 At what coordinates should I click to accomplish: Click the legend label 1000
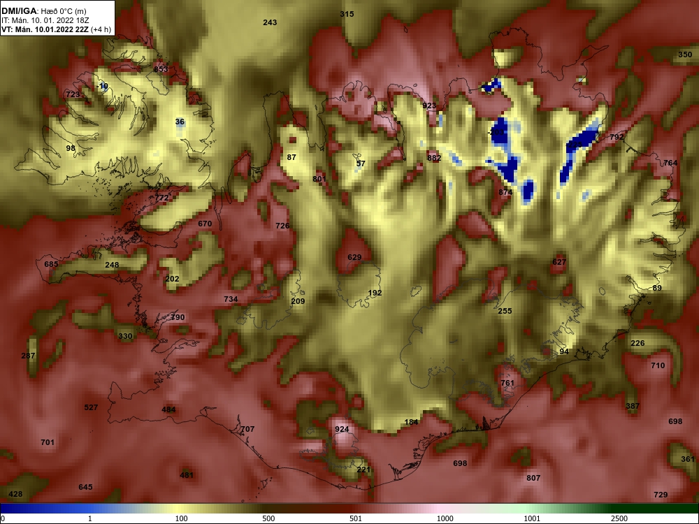[445, 518]
